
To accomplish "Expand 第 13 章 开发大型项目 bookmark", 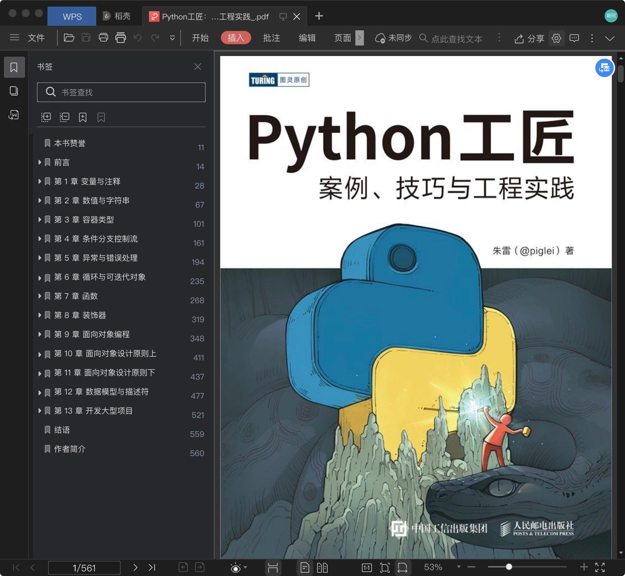I will [40, 411].
